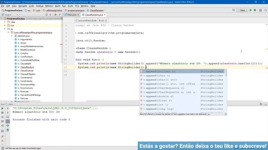Viewport: 268px width, 150px height.
Task: Collapse com.caffeinealgorithm.programaremjava package
Action: click(x=8, y=32)
